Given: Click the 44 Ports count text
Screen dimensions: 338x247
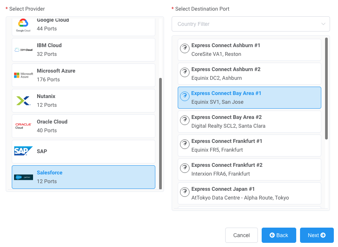Looking at the screenshot, I should (47, 28).
